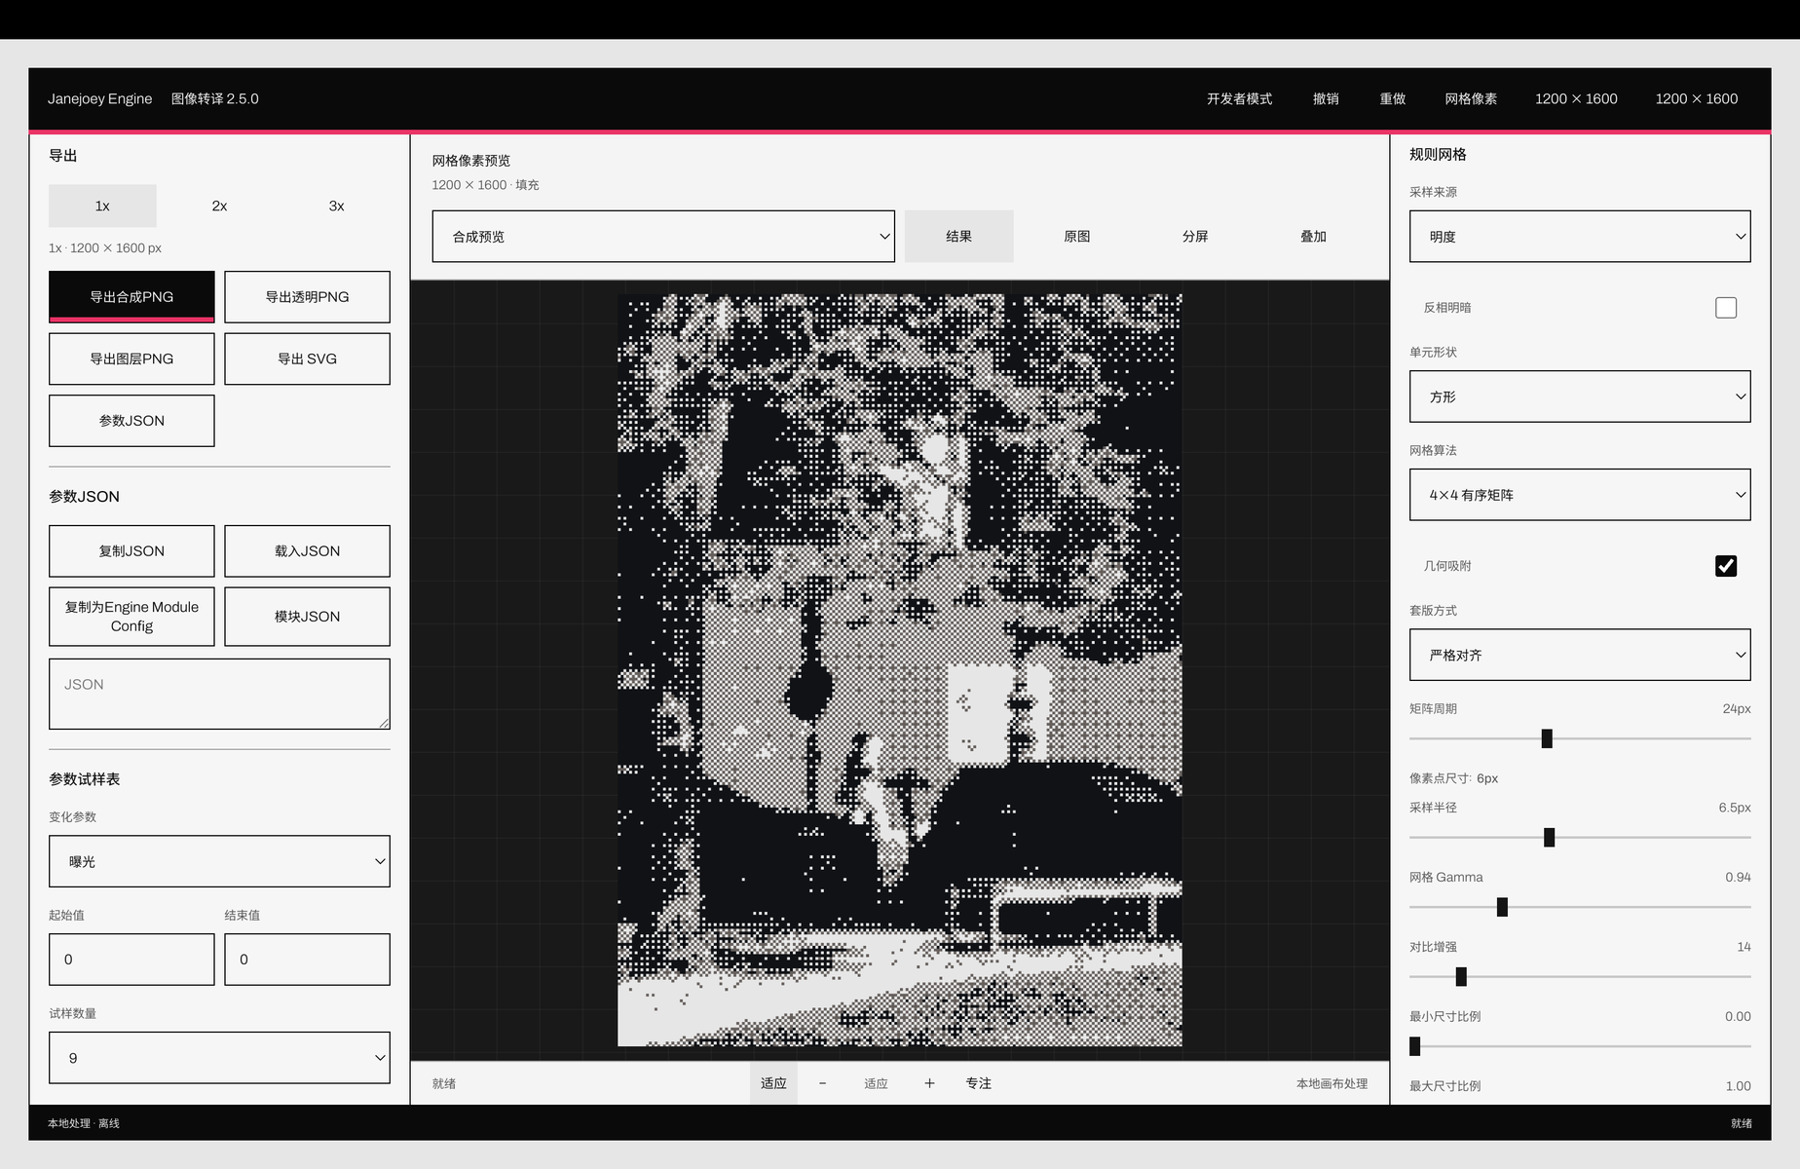Click the 导出透明PNG button

pyautogui.click(x=307, y=297)
